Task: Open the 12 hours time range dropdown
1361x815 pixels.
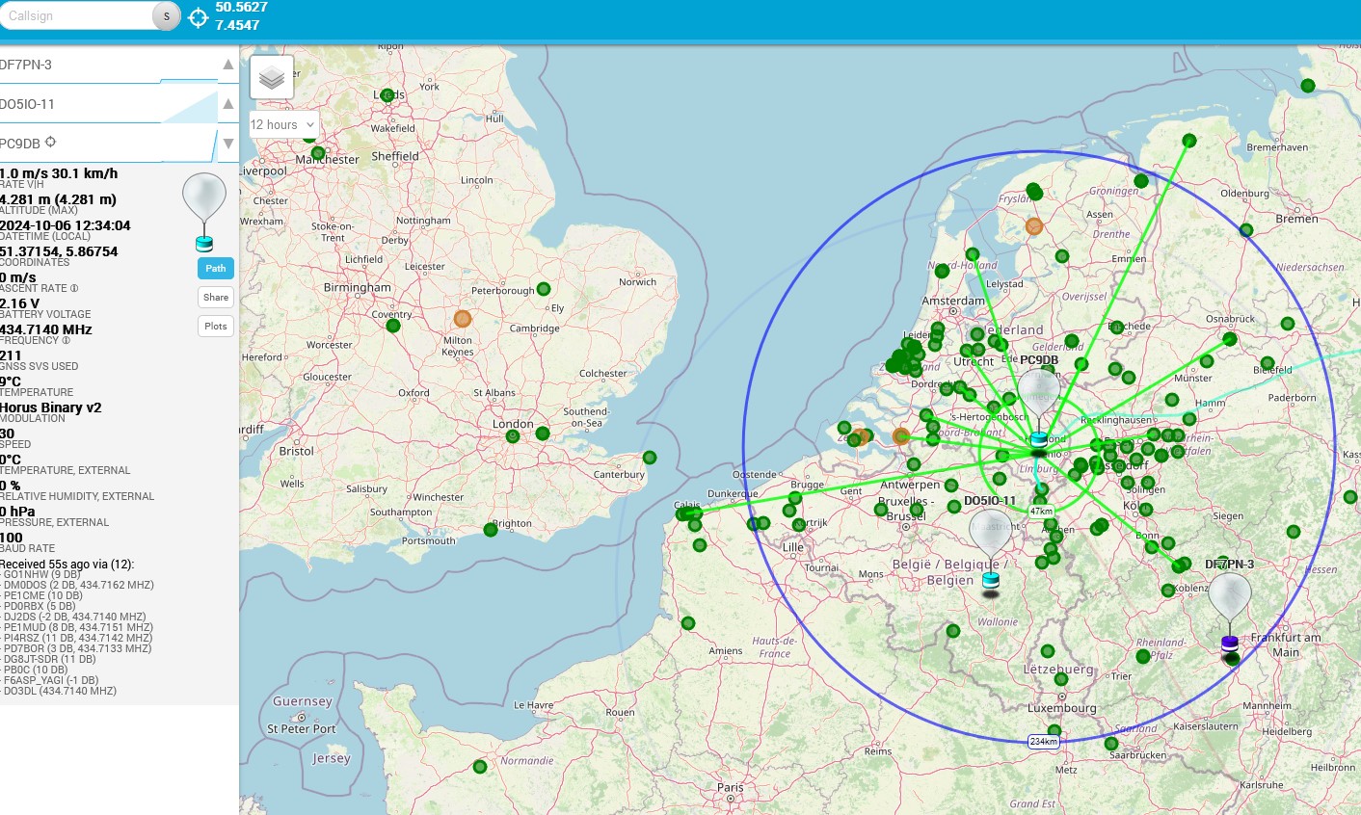Action: pyautogui.click(x=283, y=125)
